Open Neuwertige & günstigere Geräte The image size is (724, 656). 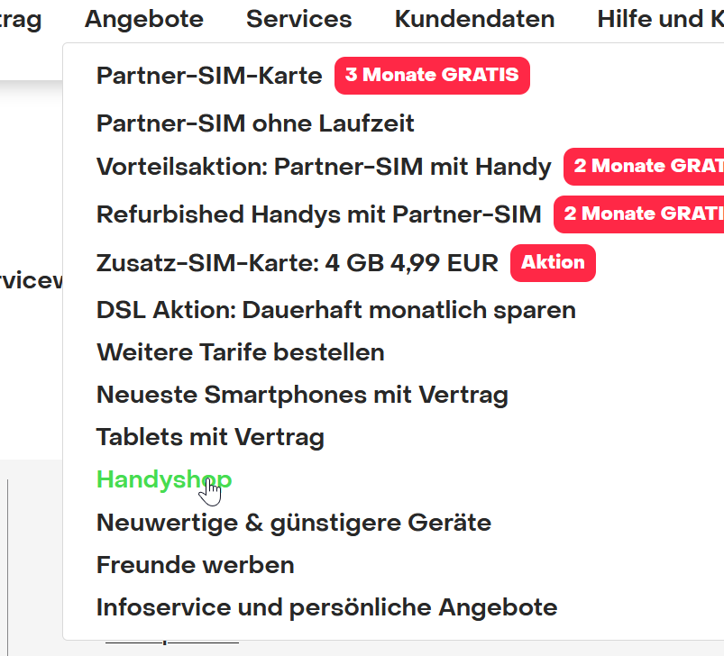click(x=293, y=523)
